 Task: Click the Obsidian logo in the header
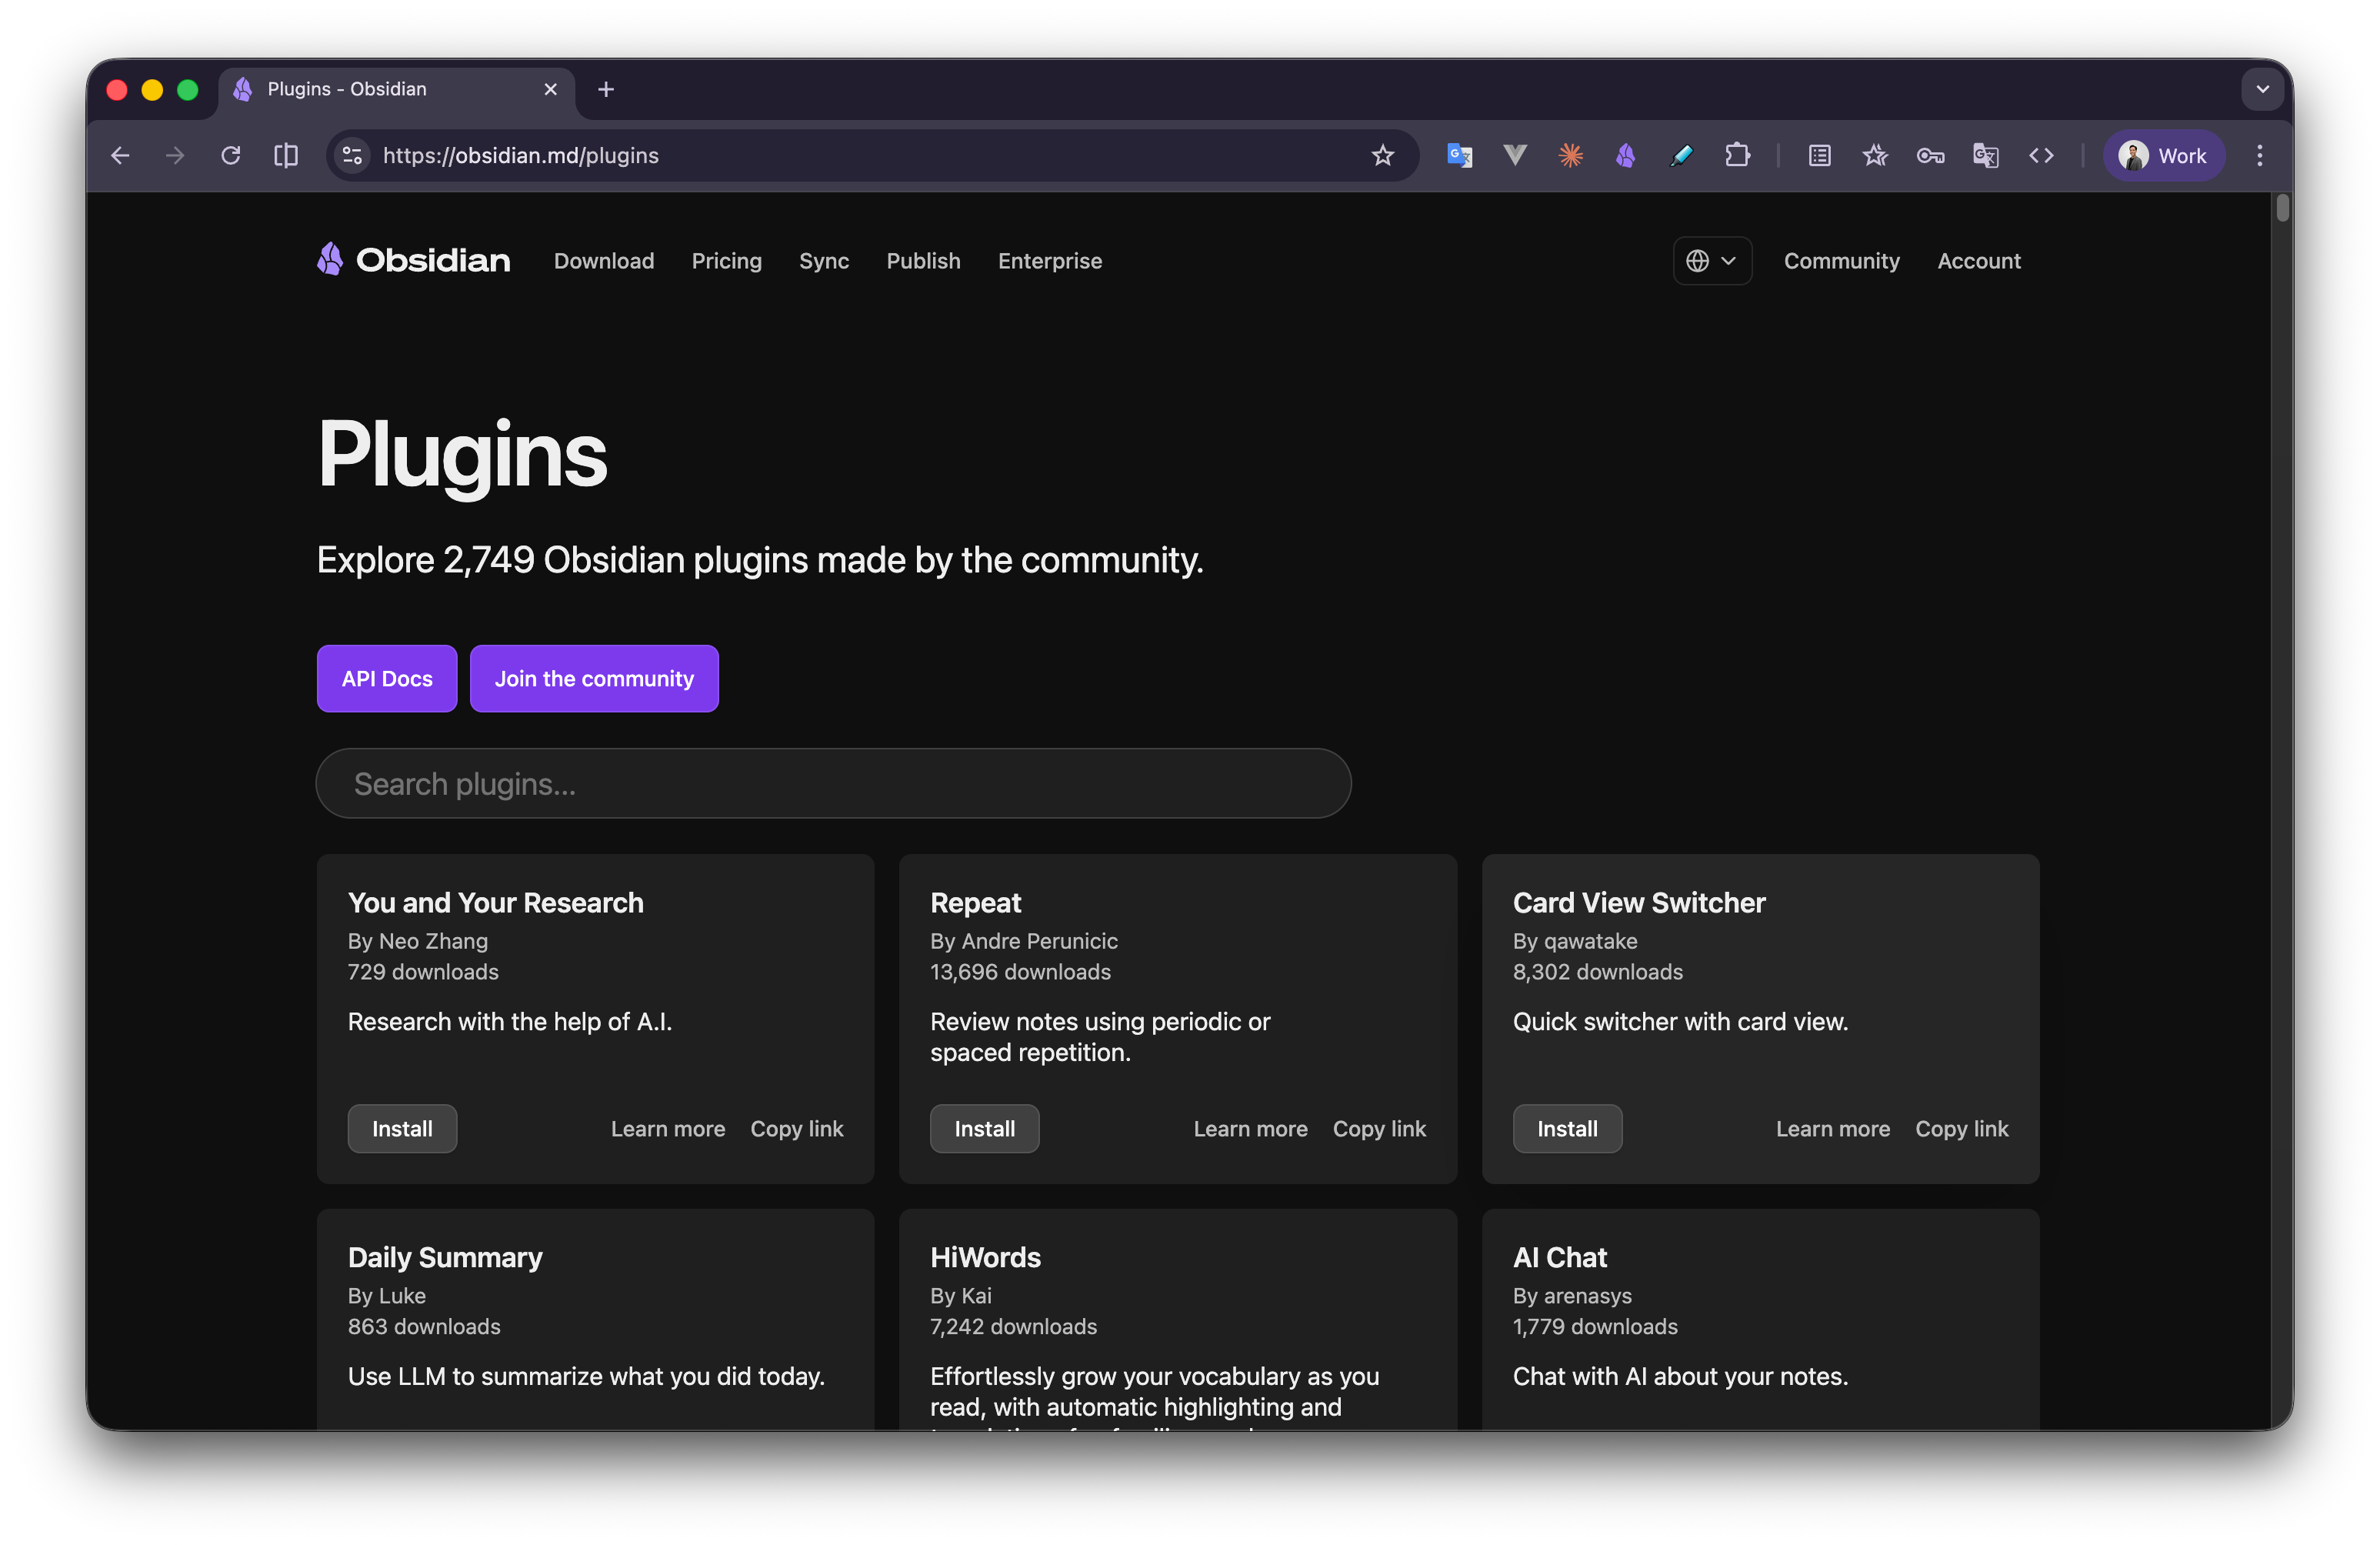412,259
